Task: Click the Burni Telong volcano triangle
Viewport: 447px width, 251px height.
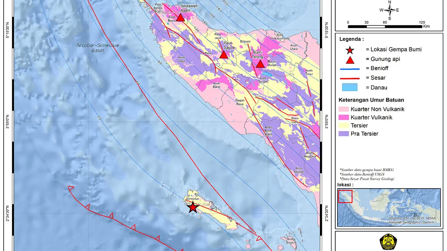Action: click(260, 64)
